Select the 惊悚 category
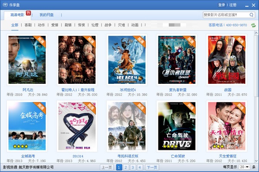259x172 pixels. 82,25
